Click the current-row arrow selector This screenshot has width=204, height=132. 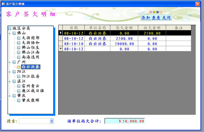click(x=61, y=33)
